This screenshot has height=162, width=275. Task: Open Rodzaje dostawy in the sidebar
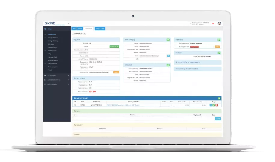[53, 41]
